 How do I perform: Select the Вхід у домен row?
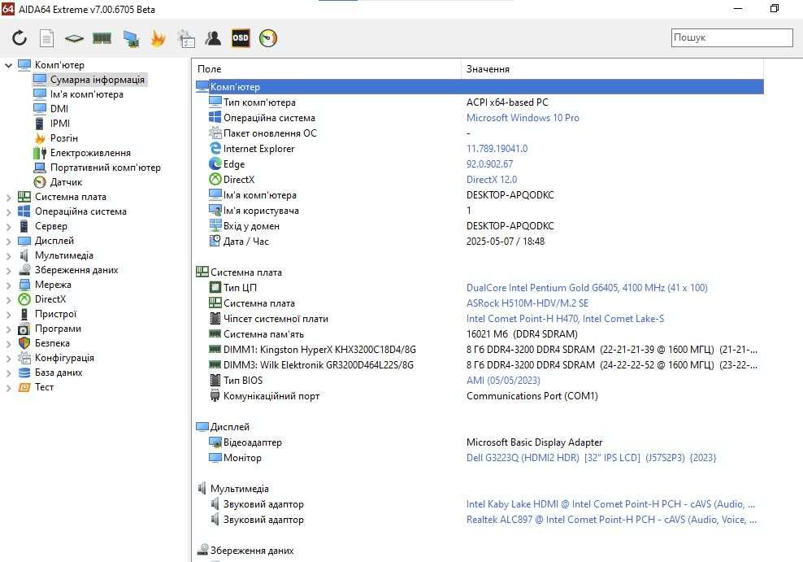pos(480,226)
